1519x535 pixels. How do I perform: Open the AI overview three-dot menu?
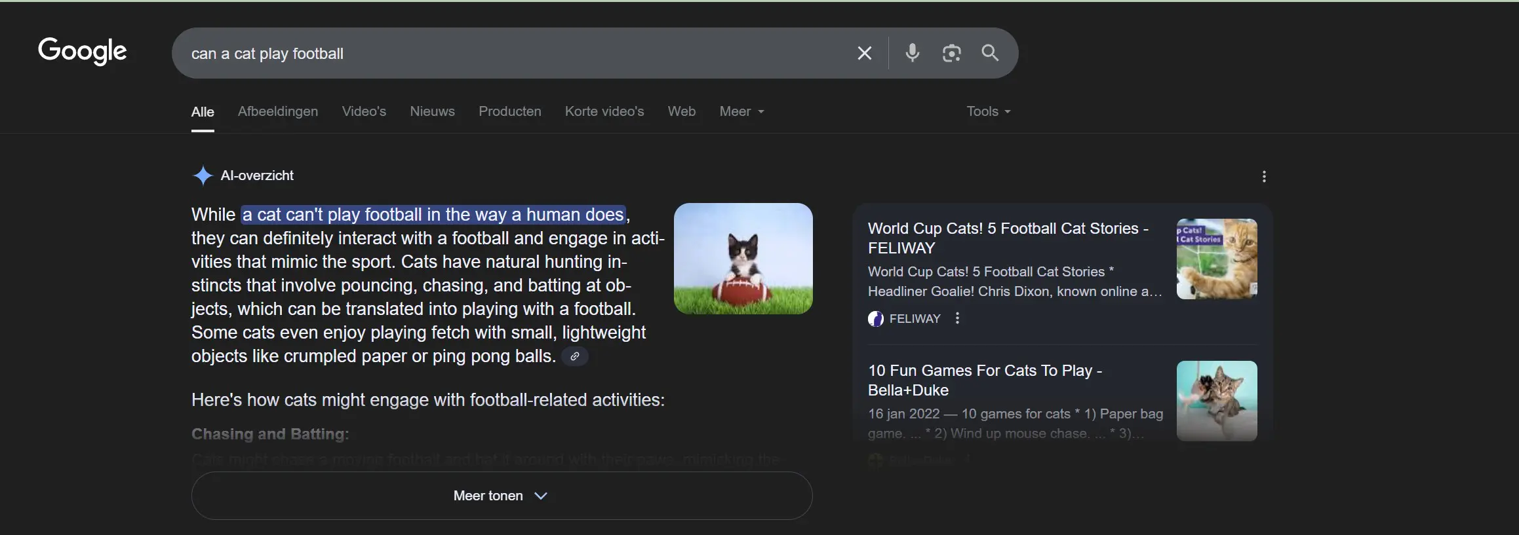pyautogui.click(x=1264, y=176)
